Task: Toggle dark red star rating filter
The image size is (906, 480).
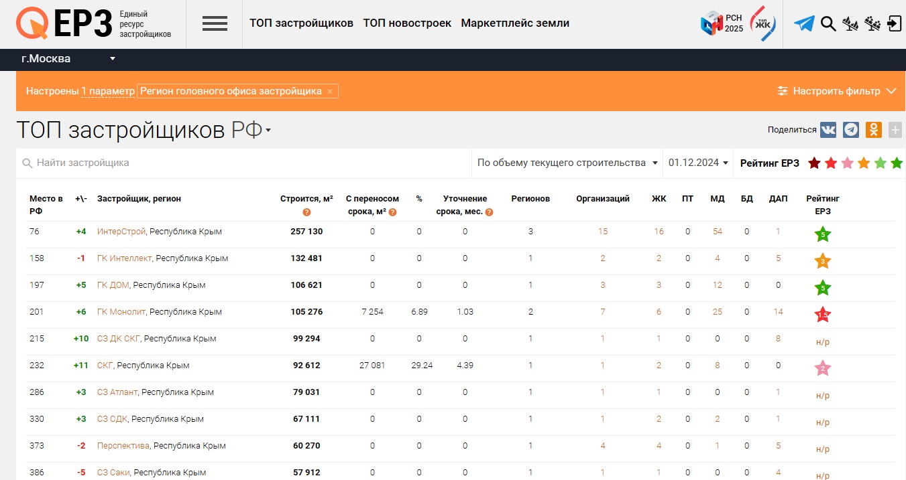Action: (814, 163)
